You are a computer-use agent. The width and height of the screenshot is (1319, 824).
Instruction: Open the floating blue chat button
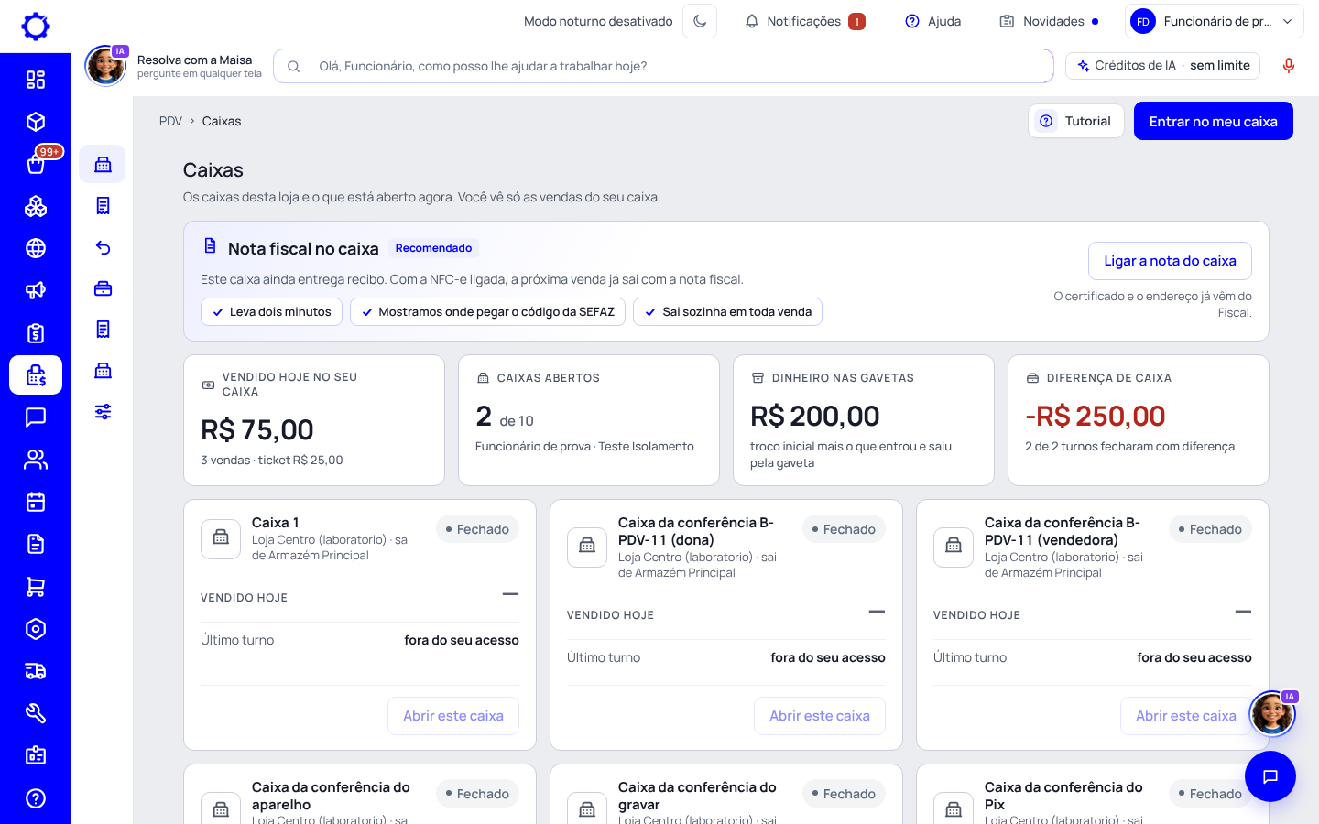(1270, 776)
